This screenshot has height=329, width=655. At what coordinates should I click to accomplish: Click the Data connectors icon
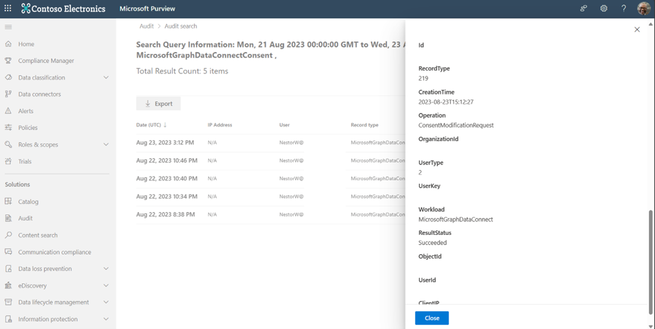8,94
